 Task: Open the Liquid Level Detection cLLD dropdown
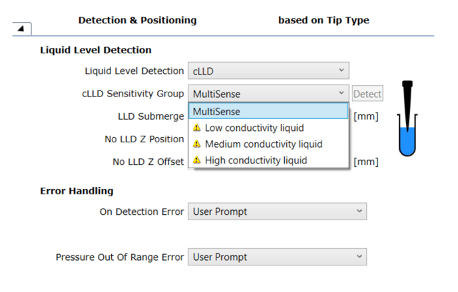[268, 71]
